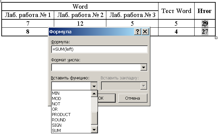Click the Лаб. работа № 1 header
Screen dimensions: 219x137
(28, 15)
